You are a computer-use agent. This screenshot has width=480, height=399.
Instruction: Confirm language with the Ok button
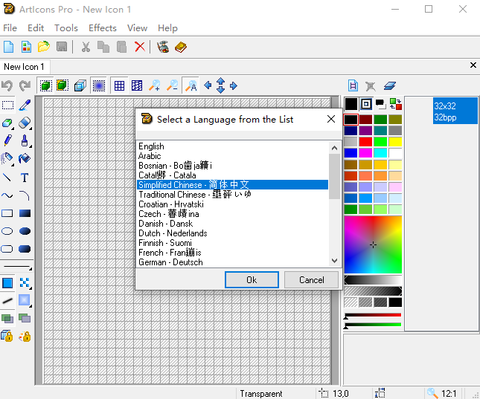click(x=252, y=280)
